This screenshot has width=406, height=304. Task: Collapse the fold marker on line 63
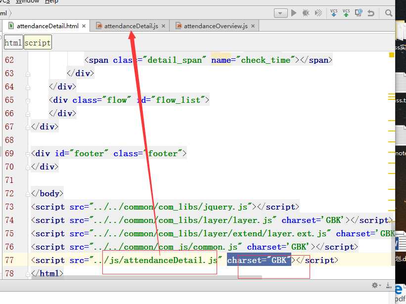pyautogui.click(x=28, y=75)
